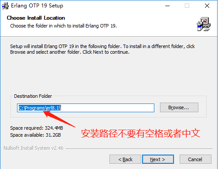This screenshot has width=218, height=169.
Task: Click the subtitle about choosing install folder
Action: 63,26
